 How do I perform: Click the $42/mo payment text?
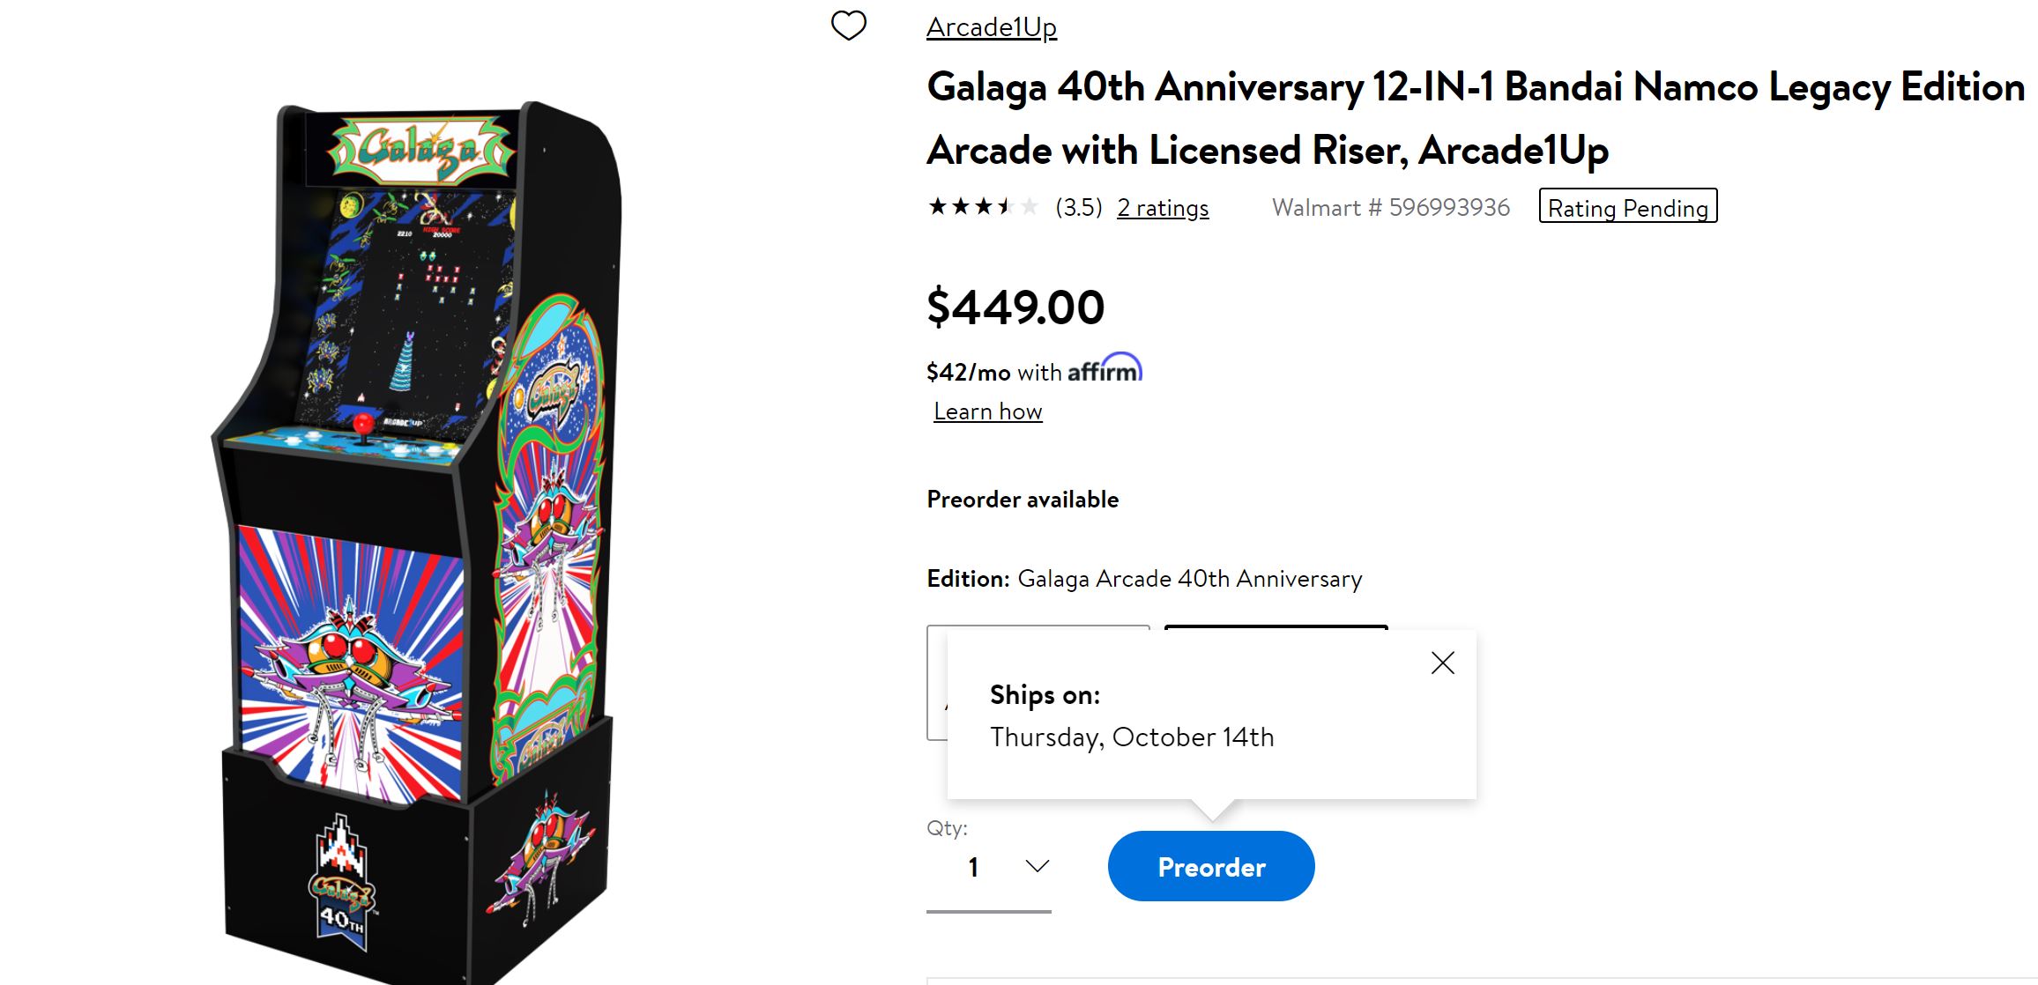[968, 373]
